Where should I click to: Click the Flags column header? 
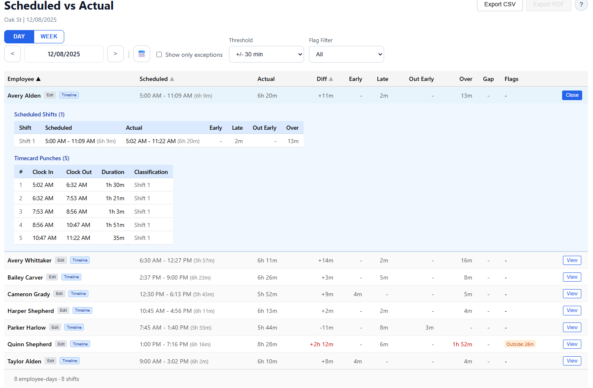[x=511, y=79]
